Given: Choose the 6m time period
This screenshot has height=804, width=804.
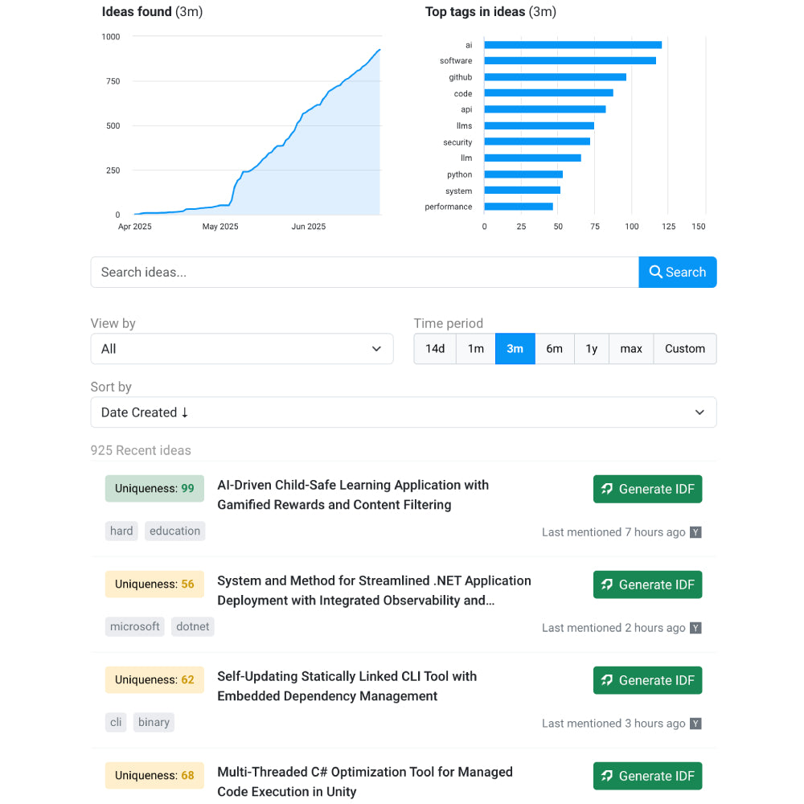Looking at the screenshot, I should pos(555,349).
